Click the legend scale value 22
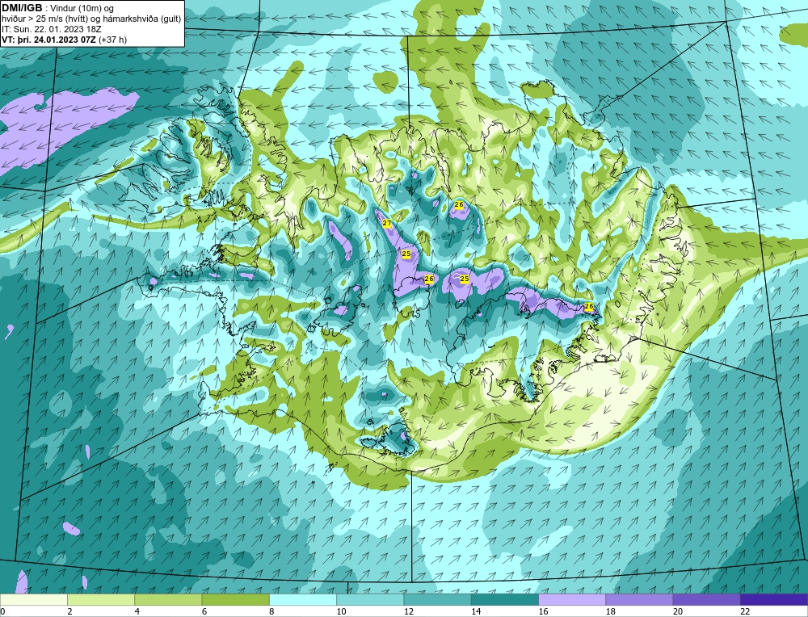Viewport: 808px width, 617px height. pos(745,611)
